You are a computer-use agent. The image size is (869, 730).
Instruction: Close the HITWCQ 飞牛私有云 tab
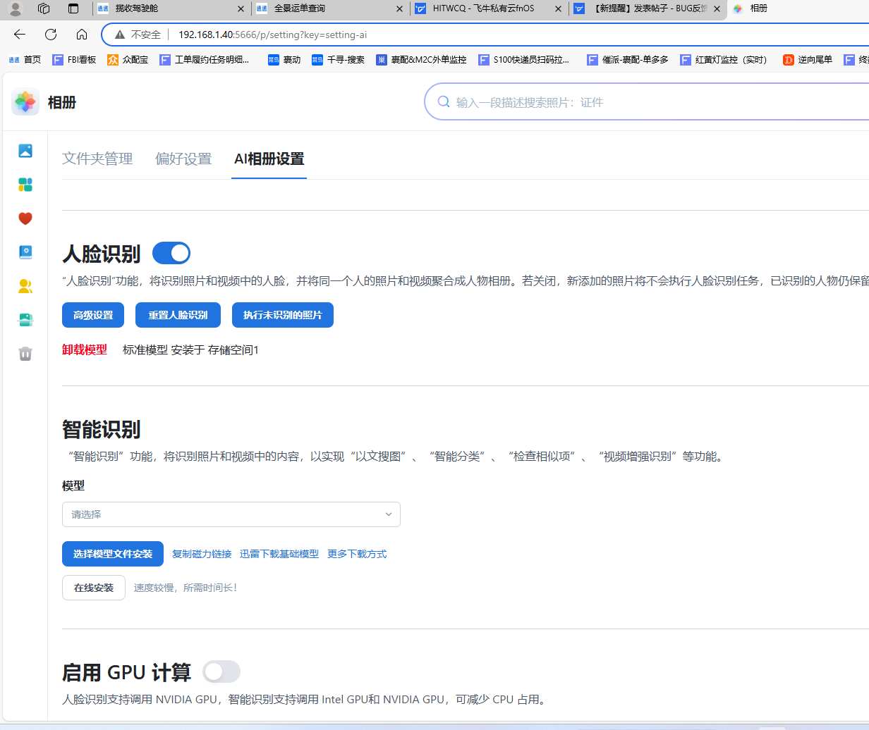(x=559, y=9)
